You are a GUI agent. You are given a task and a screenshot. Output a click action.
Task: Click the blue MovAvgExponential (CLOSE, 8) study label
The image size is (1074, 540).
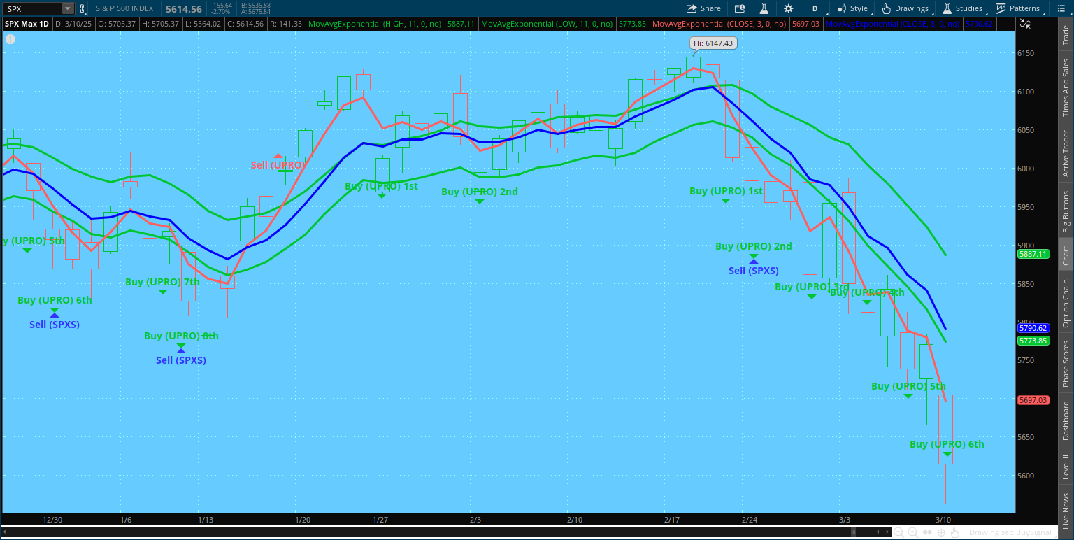pyautogui.click(x=893, y=23)
